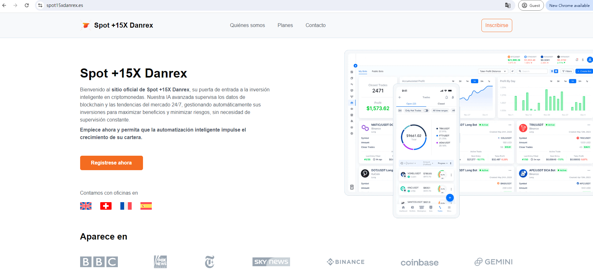Go to the Planes section
593x275 pixels.
click(285, 25)
